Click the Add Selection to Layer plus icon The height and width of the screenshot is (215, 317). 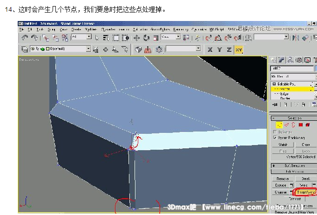pos(106,49)
